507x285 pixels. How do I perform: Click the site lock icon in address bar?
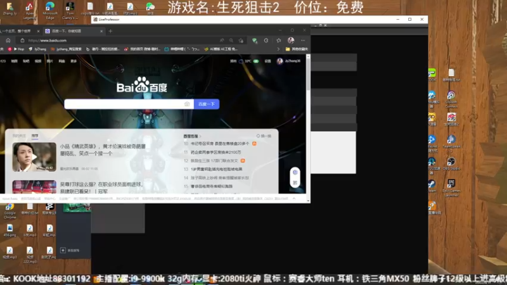click(x=22, y=41)
